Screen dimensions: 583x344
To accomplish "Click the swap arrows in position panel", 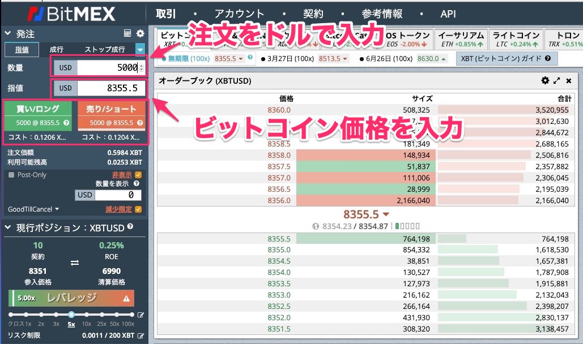I will [x=74, y=263].
